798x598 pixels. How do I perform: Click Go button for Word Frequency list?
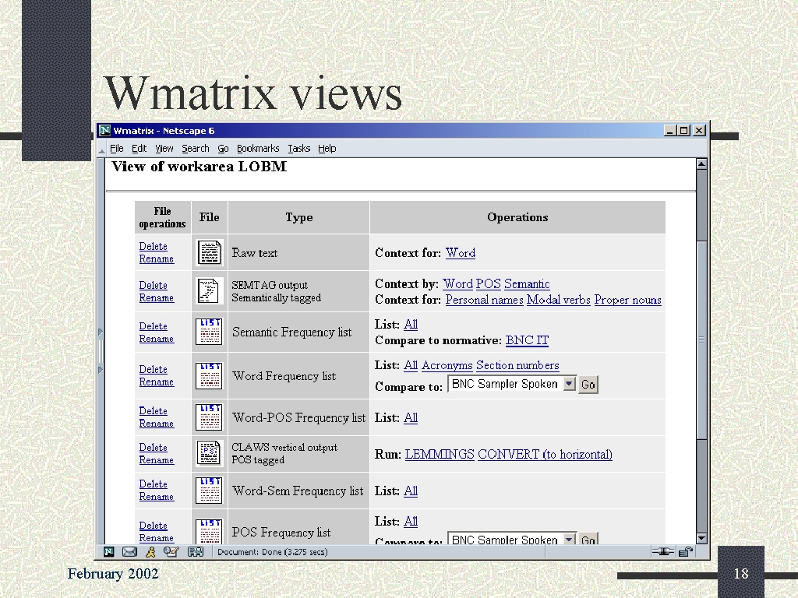588,385
